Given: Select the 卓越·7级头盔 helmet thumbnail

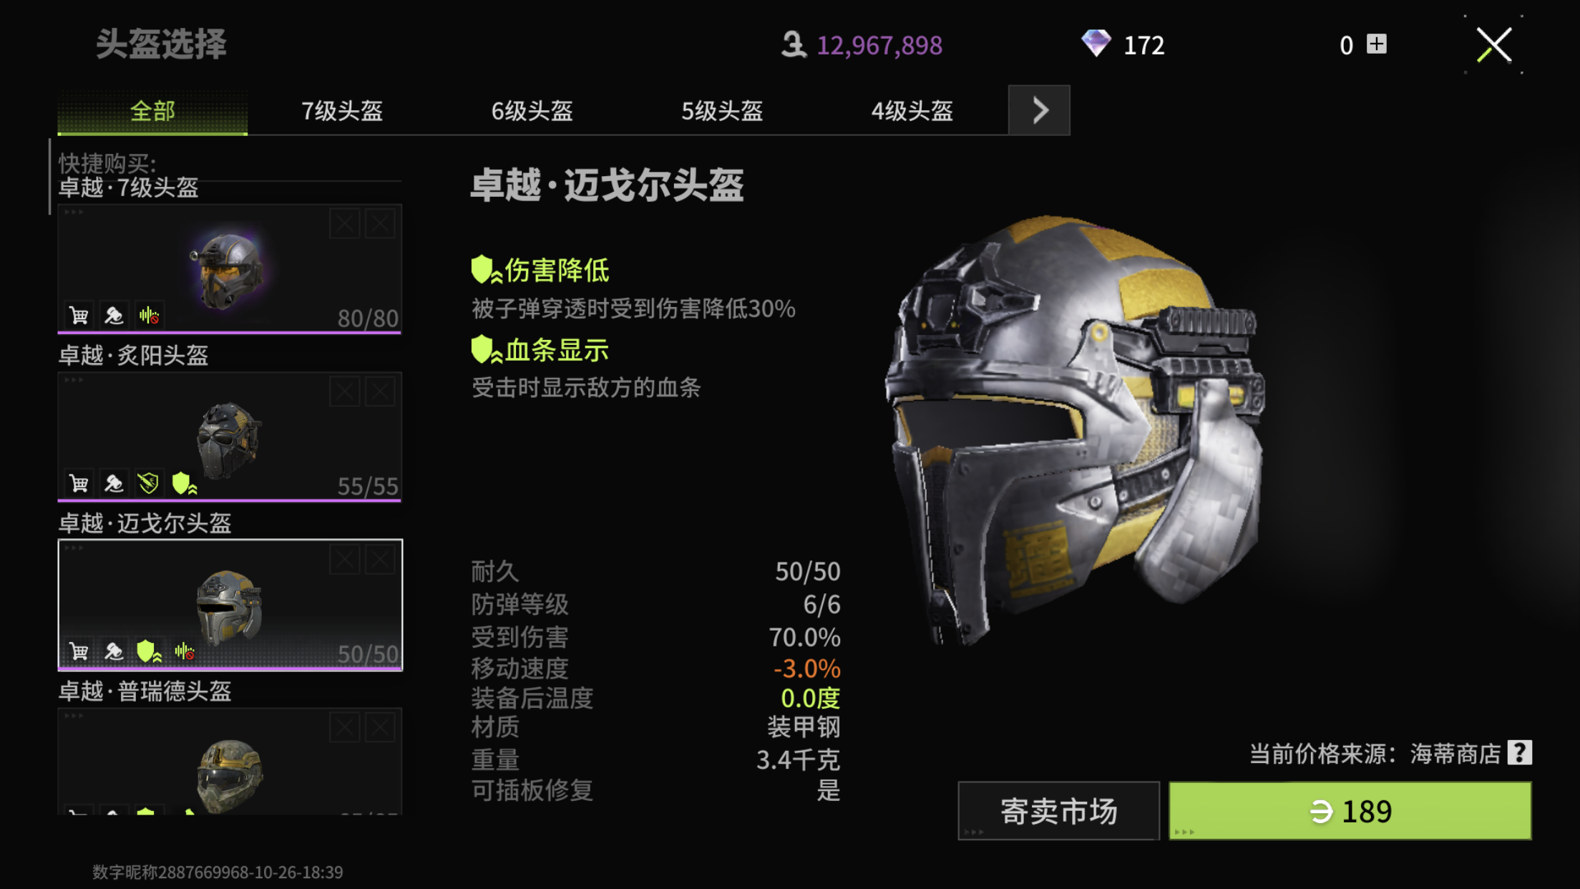Looking at the screenshot, I should [x=230, y=268].
